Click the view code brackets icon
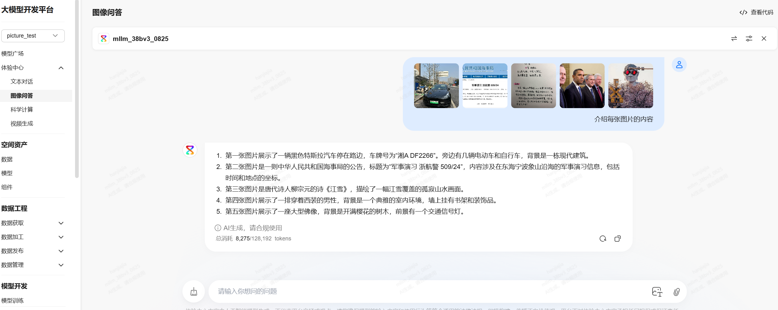Image resolution: width=778 pixels, height=310 pixels. [x=743, y=12]
